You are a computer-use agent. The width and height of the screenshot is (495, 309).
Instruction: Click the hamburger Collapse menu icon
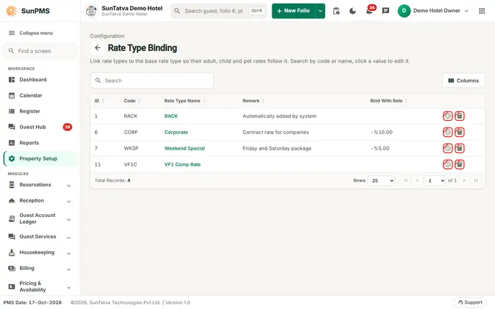coord(12,33)
